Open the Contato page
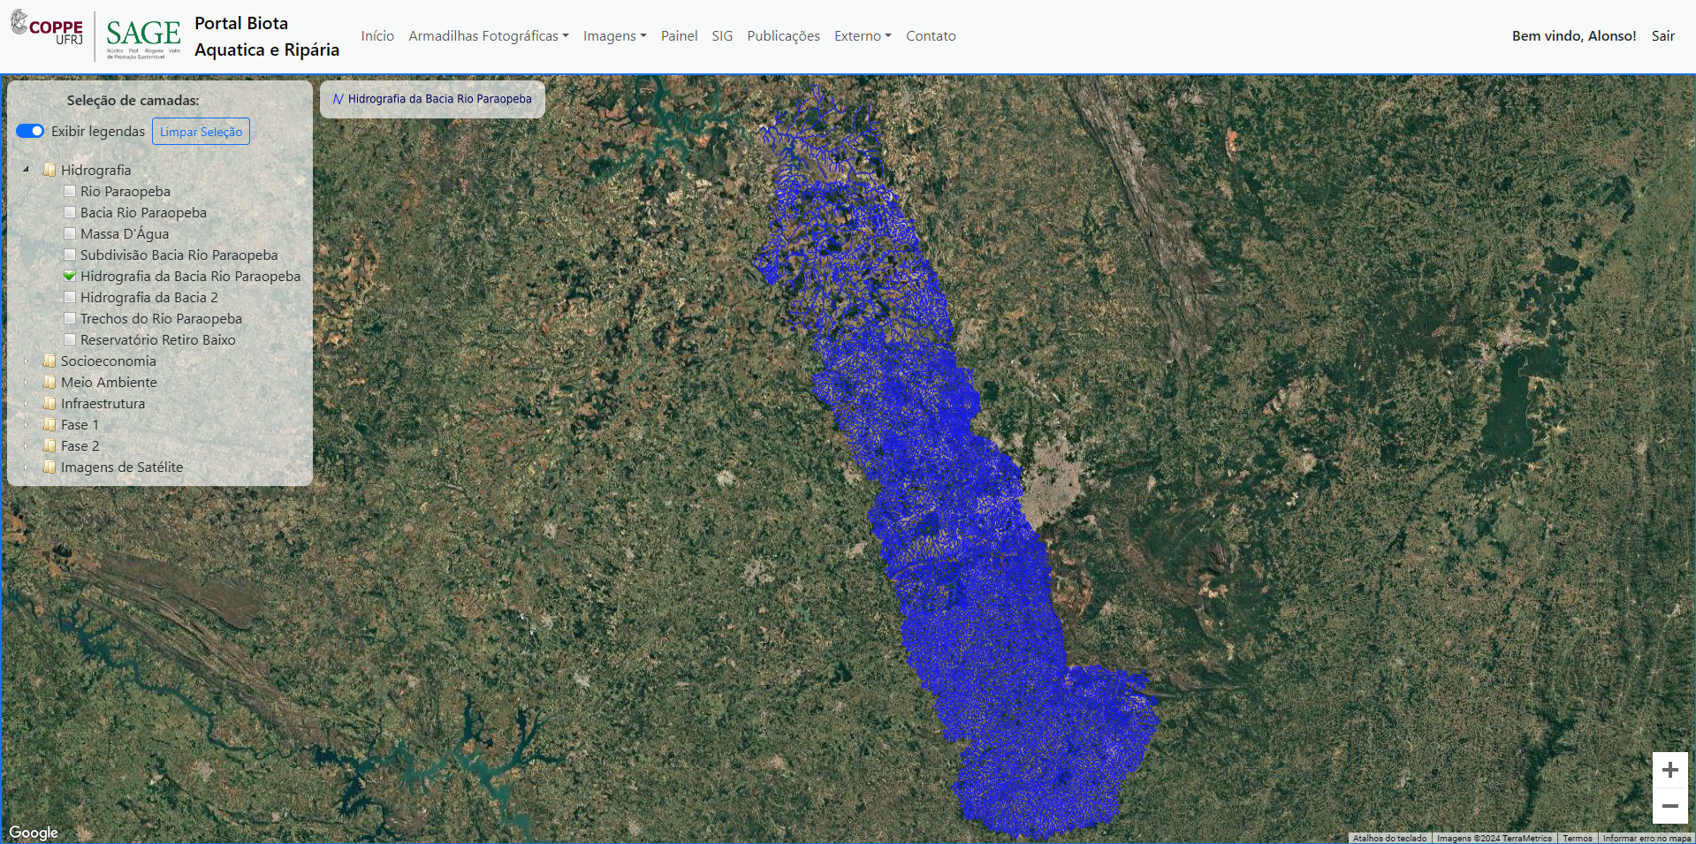The height and width of the screenshot is (844, 1696). point(931,36)
